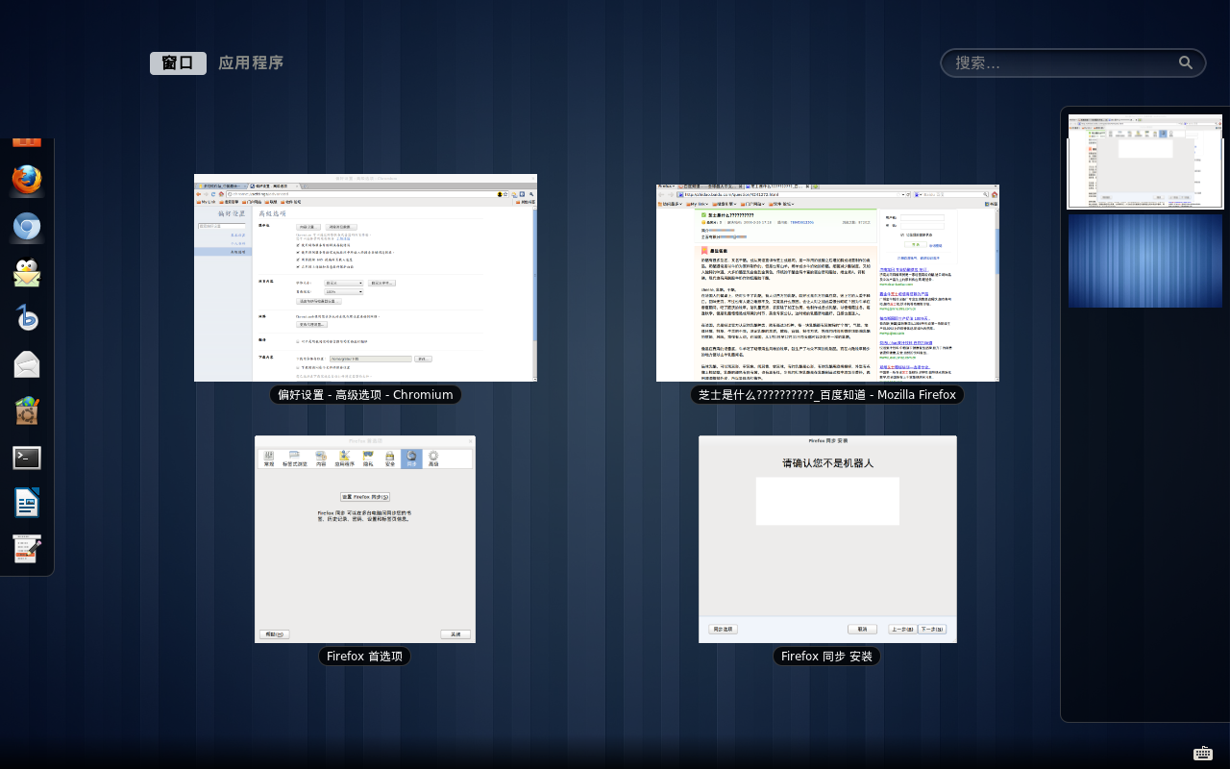Launch Terminal from the dock
The width and height of the screenshot is (1230, 769).
(x=27, y=458)
